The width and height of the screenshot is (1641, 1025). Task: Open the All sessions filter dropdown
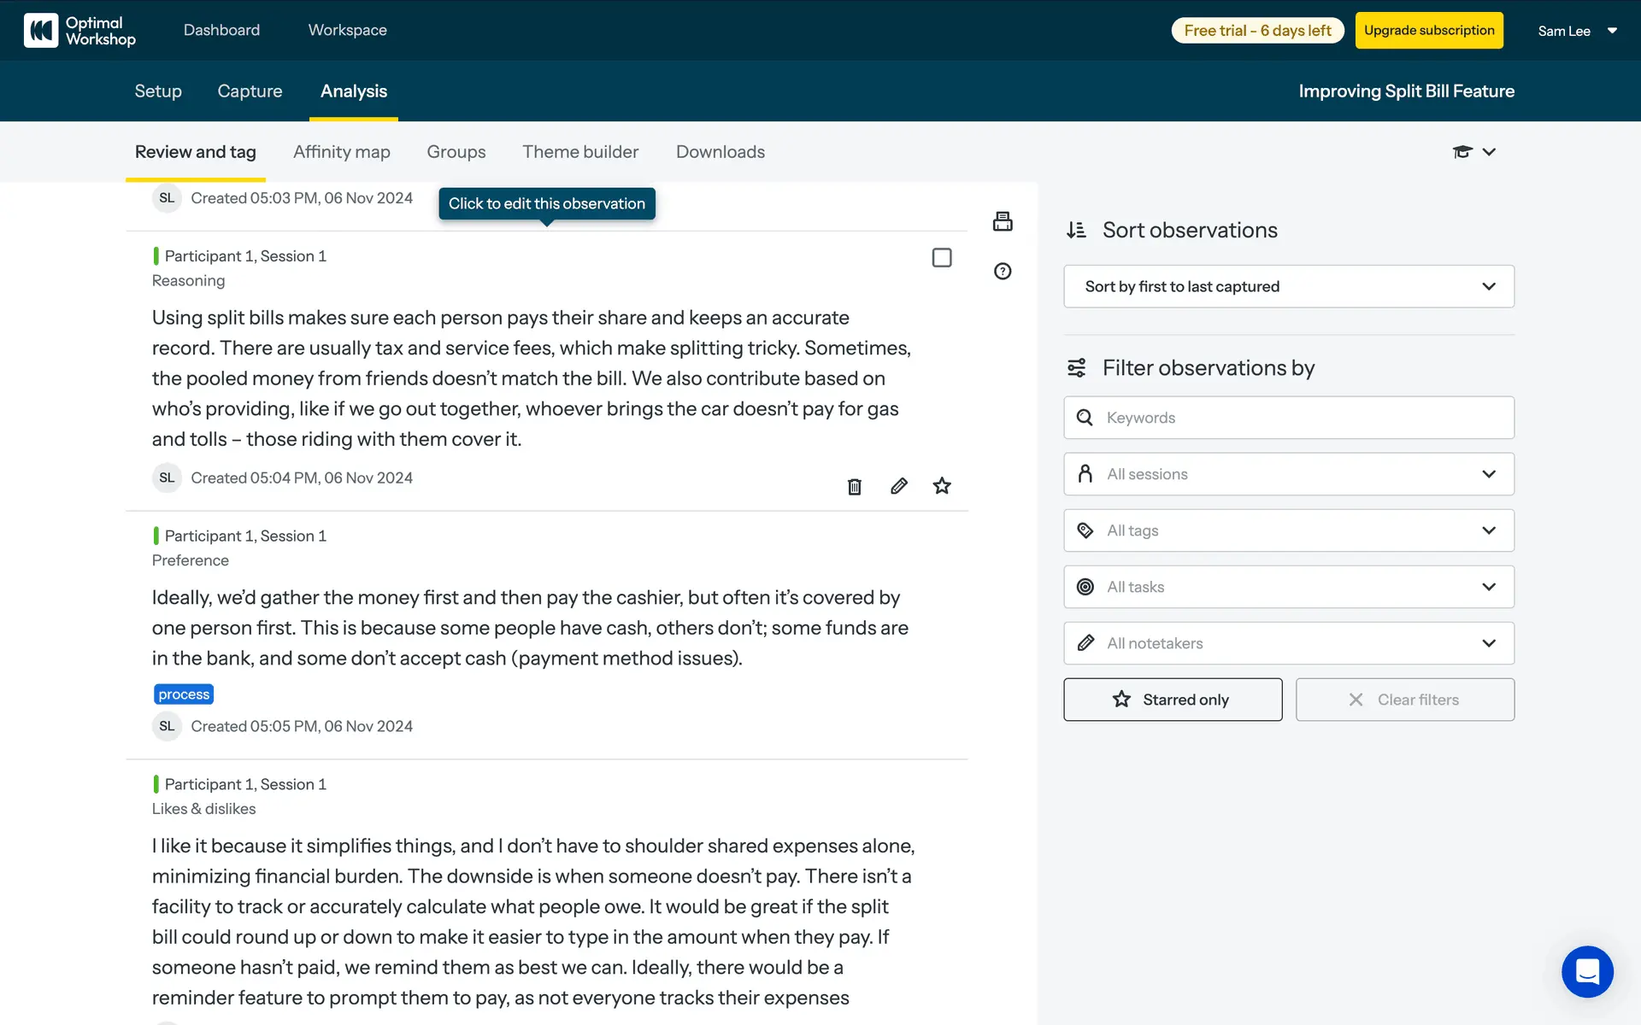click(x=1288, y=474)
